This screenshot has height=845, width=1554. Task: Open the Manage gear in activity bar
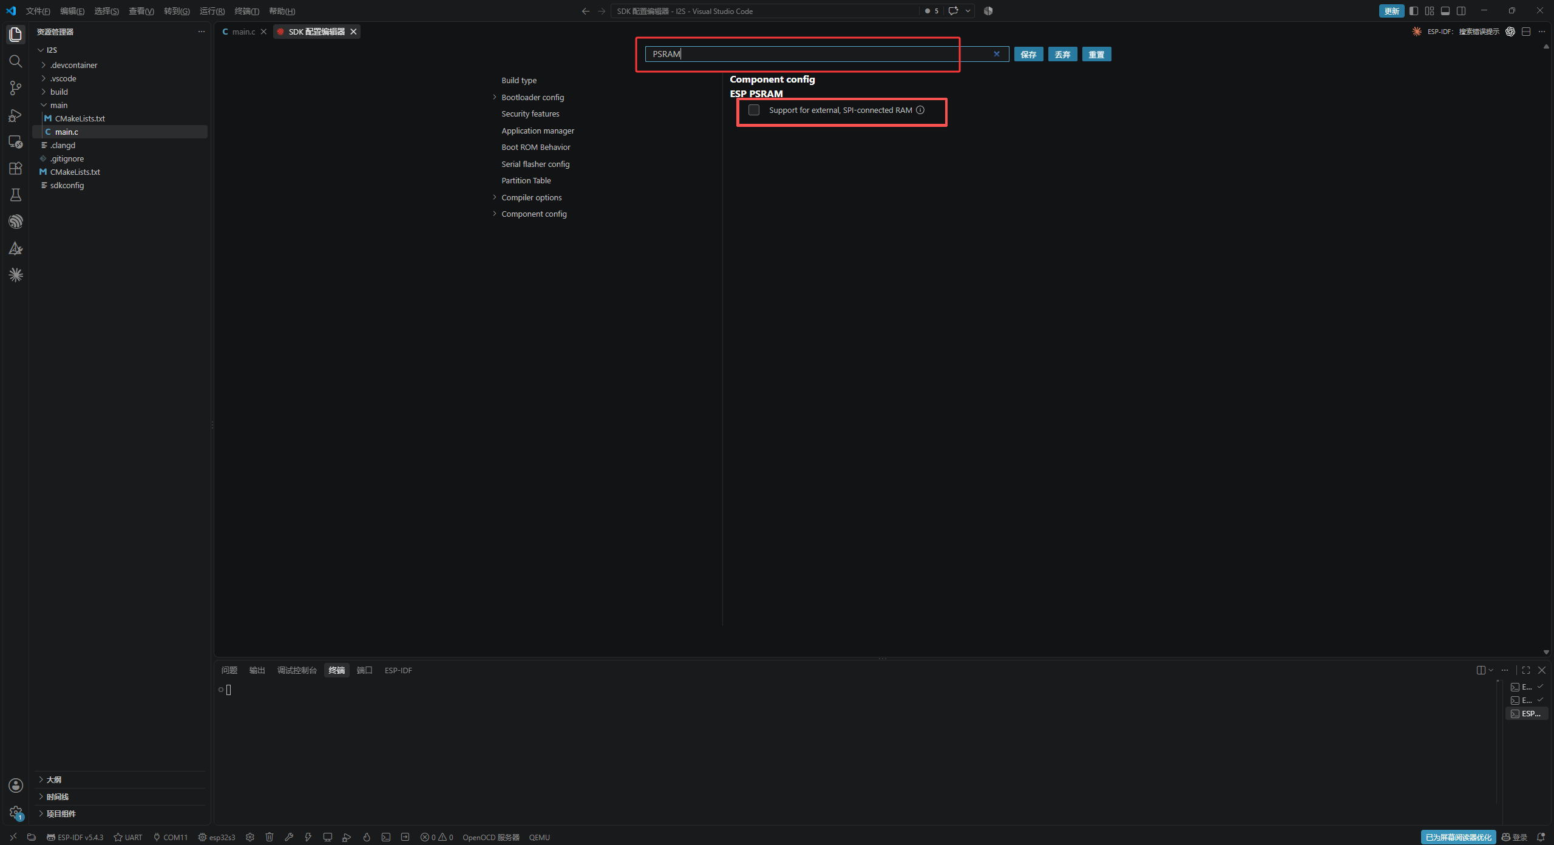coord(16,812)
